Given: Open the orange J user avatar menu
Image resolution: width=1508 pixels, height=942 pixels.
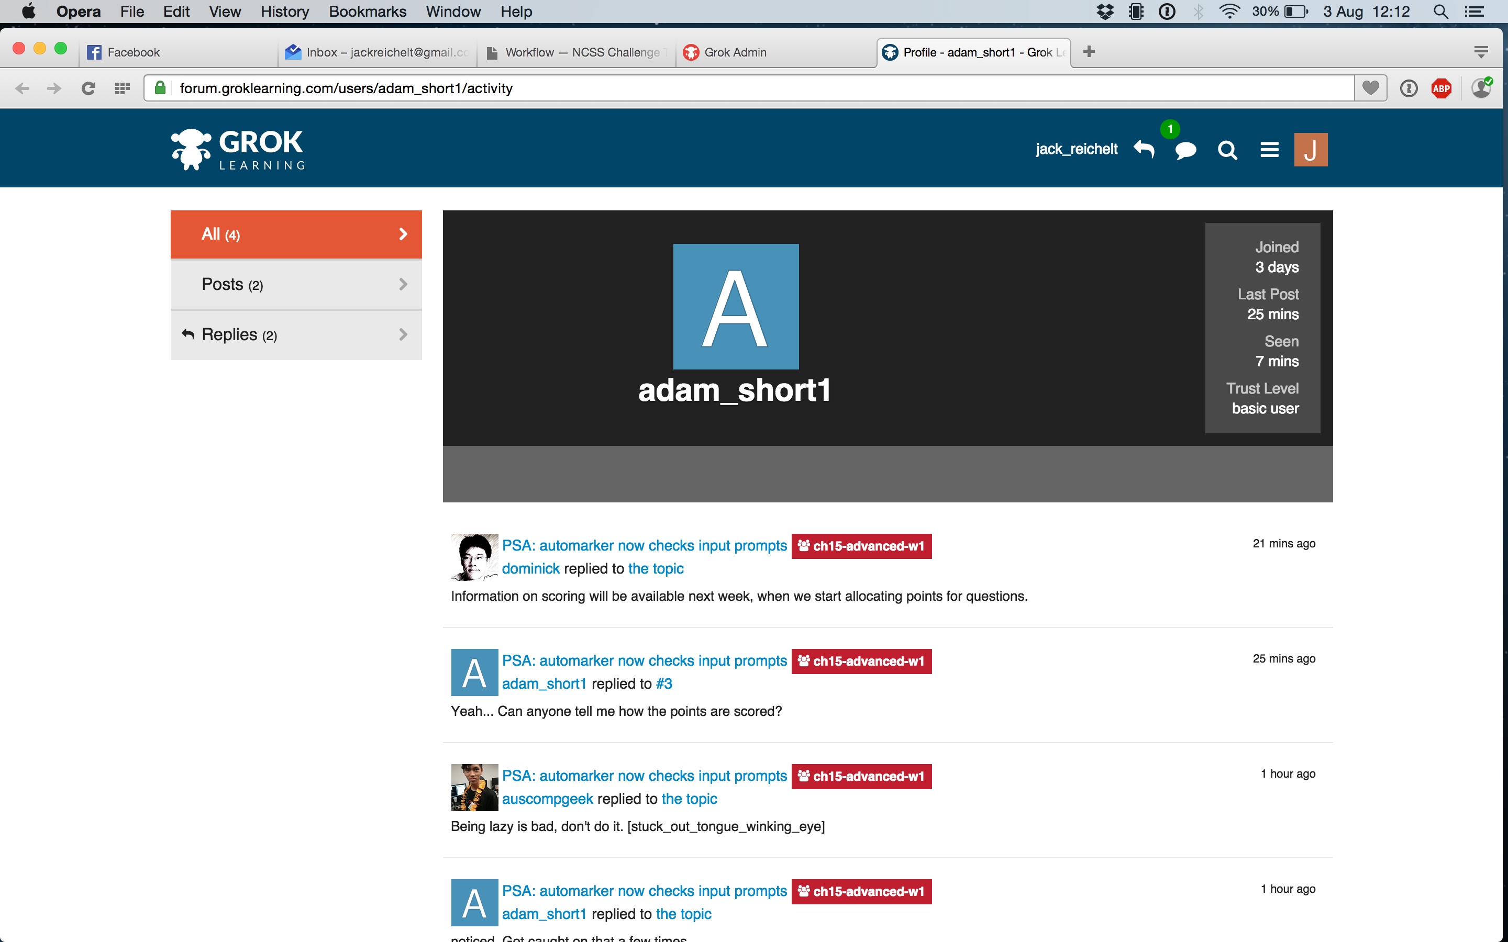Looking at the screenshot, I should point(1311,150).
